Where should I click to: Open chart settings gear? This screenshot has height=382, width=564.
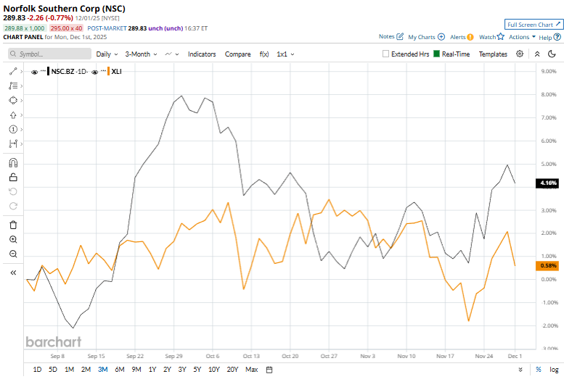pyautogui.click(x=520, y=54)
